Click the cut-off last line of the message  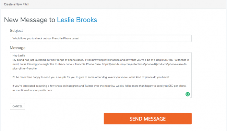pyautogui.click(x=49, y=97)
